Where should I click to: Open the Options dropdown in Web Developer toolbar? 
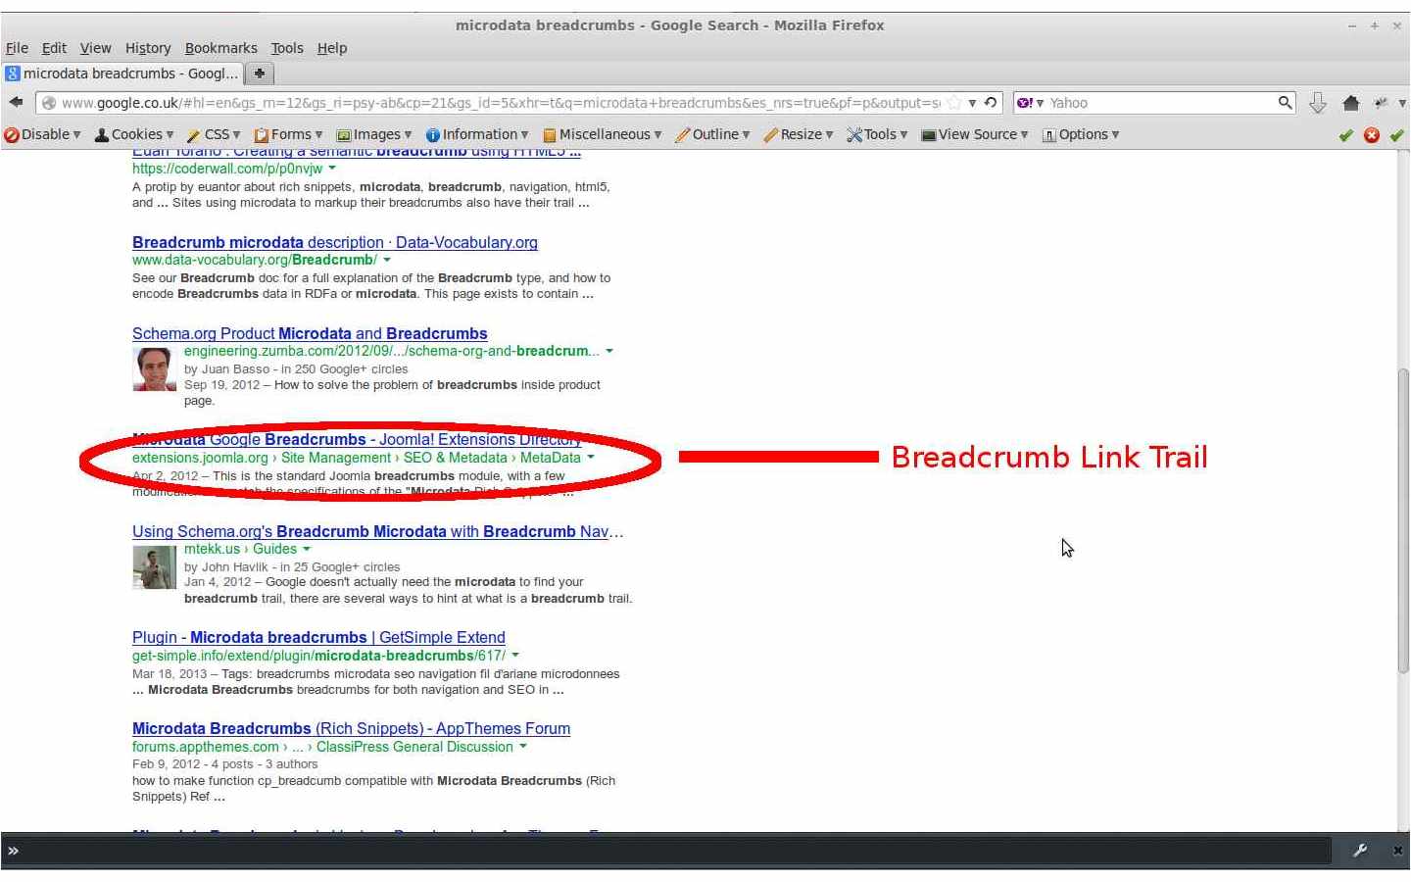coord(1082,134)
